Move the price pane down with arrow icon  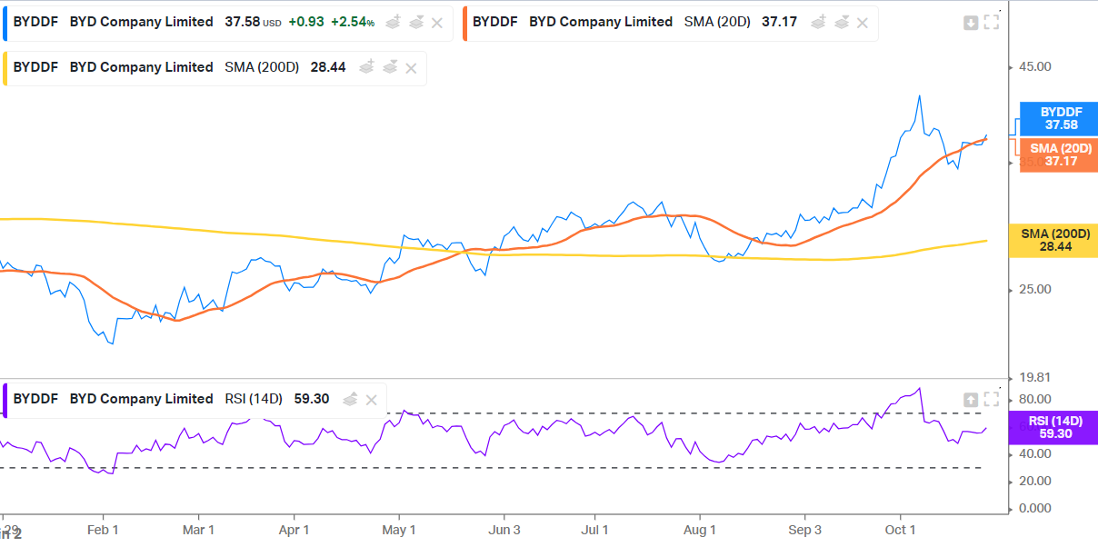click(971, 23)
